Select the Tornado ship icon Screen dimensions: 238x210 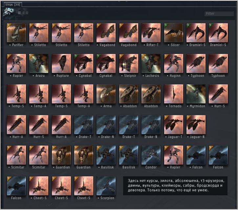(173, 94)
